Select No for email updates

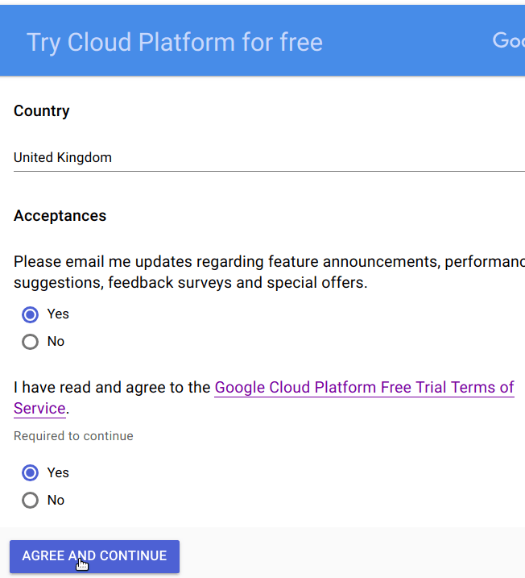pyautogui.click(x=30, y=342)
